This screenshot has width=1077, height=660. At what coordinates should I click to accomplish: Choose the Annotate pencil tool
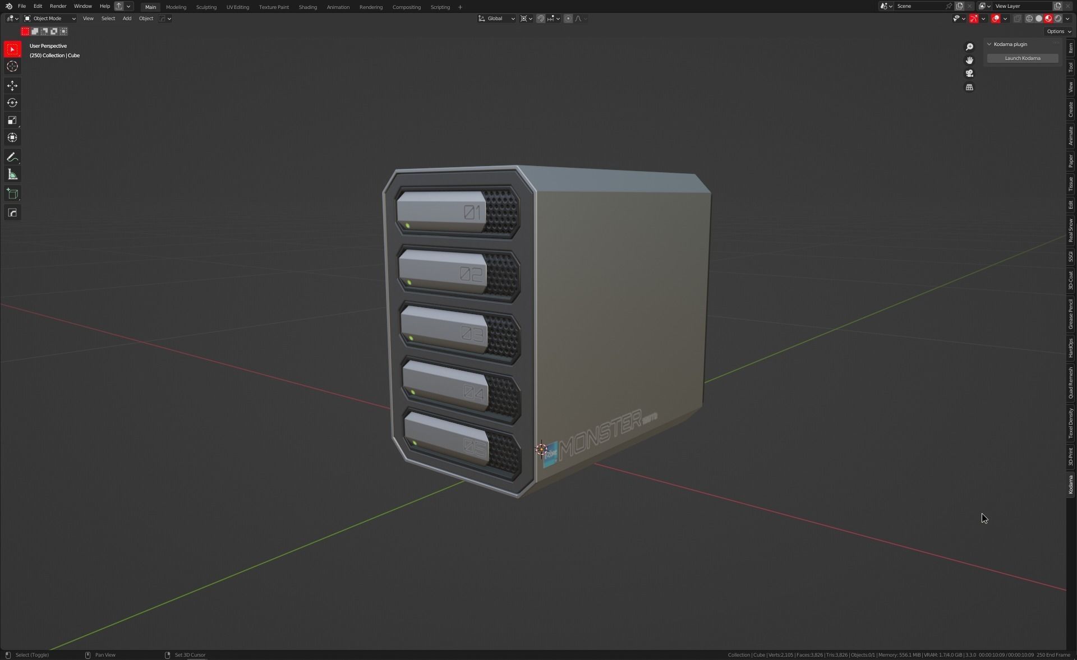pos(12,158)
